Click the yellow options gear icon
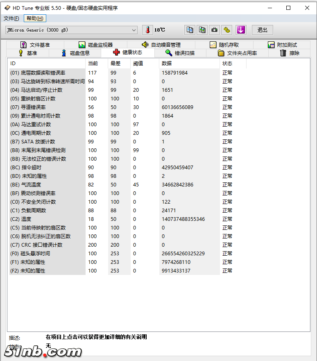 (227, 30)
